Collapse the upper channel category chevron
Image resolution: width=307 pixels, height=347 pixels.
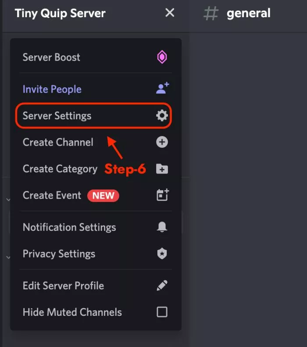pos(8,200)
